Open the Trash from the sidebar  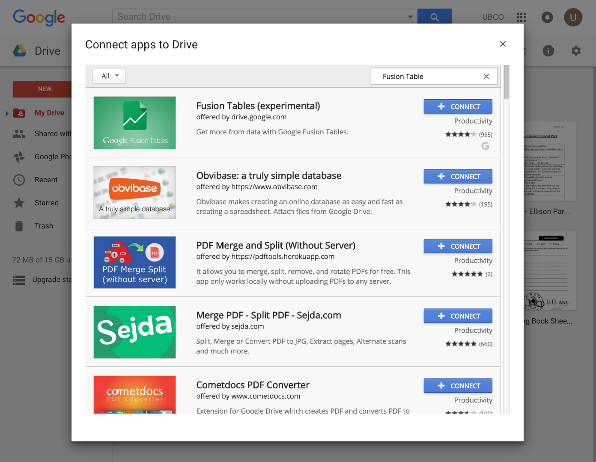[x=43, y=225]
